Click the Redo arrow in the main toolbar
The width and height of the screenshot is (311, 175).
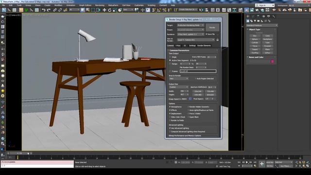[x=49, y=10]
